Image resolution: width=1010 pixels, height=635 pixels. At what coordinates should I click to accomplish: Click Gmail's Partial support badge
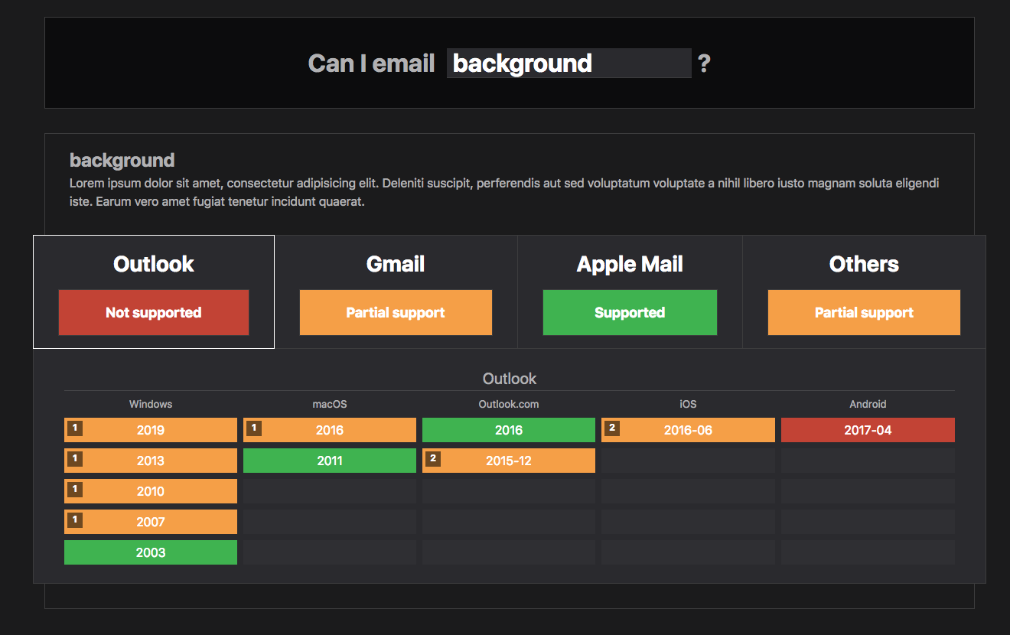pos(396,312)
